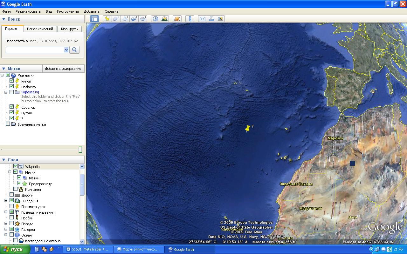Click scroll-down arrow in Слои panel

[x=82, y=242]
